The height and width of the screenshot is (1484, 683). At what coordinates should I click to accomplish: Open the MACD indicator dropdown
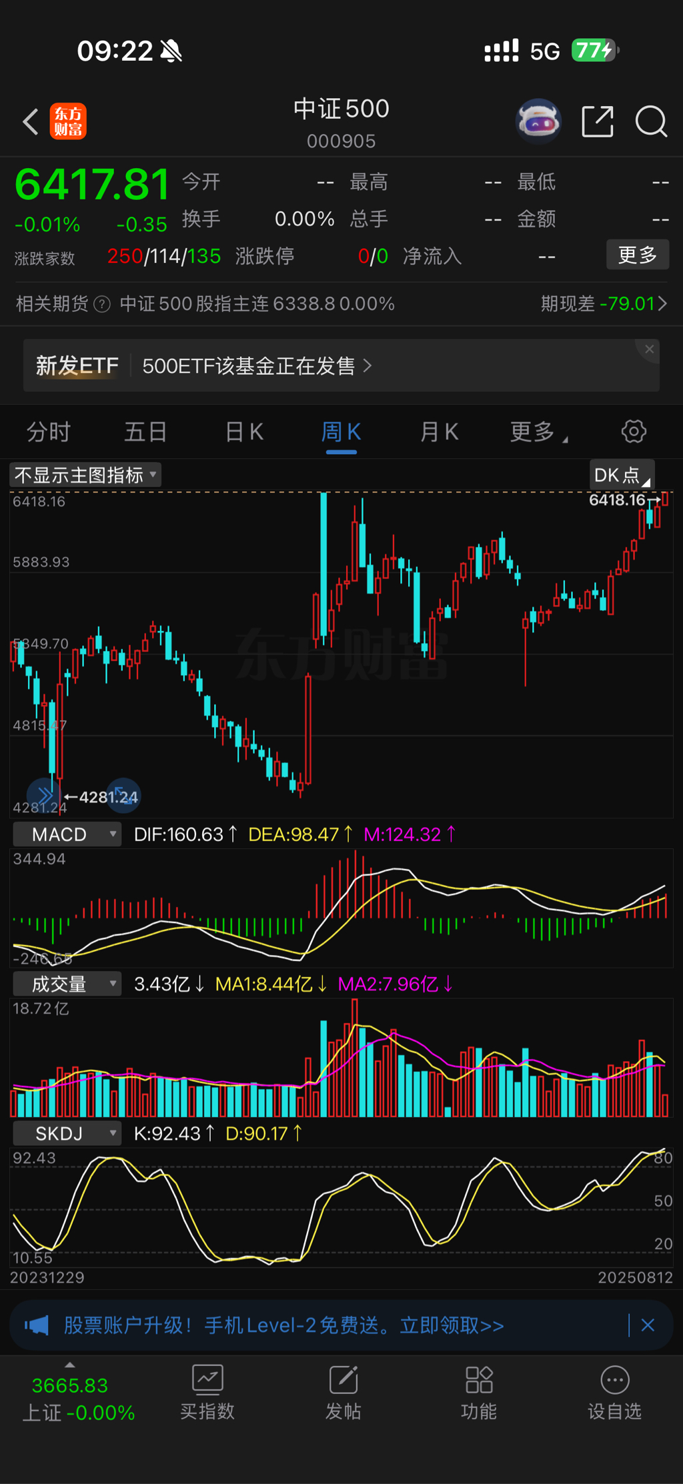coord(67,834)
